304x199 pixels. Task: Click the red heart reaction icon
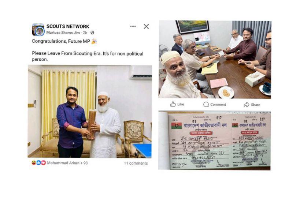44,163
